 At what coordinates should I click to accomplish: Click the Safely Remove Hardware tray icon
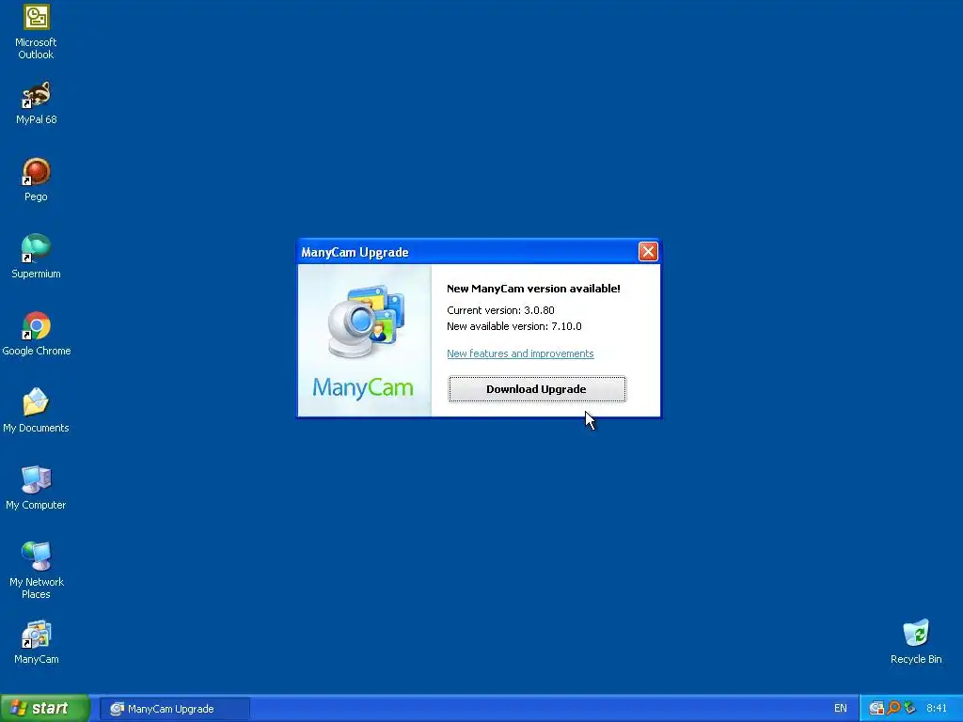pyautogui.click(x=909, y=709)
